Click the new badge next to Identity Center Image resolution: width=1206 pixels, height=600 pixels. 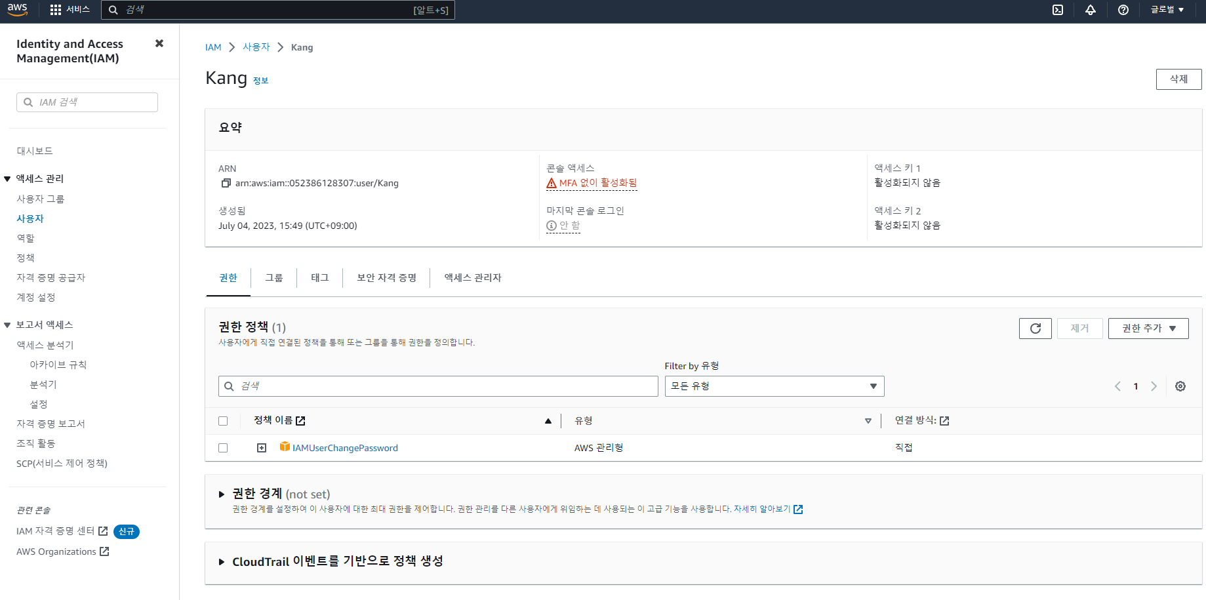pos(127,532)
